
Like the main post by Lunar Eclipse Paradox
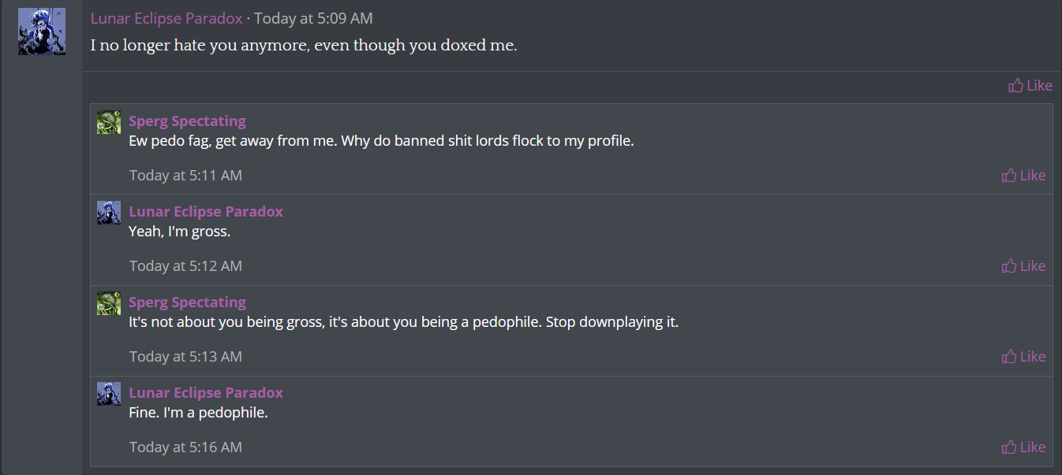[1030, 85]
